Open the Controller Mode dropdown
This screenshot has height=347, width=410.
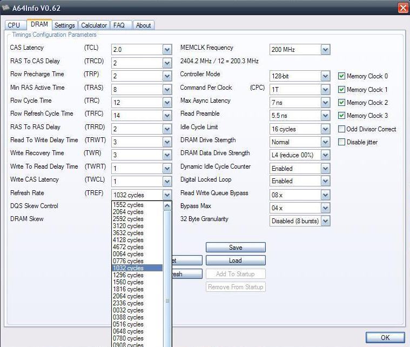325,76
